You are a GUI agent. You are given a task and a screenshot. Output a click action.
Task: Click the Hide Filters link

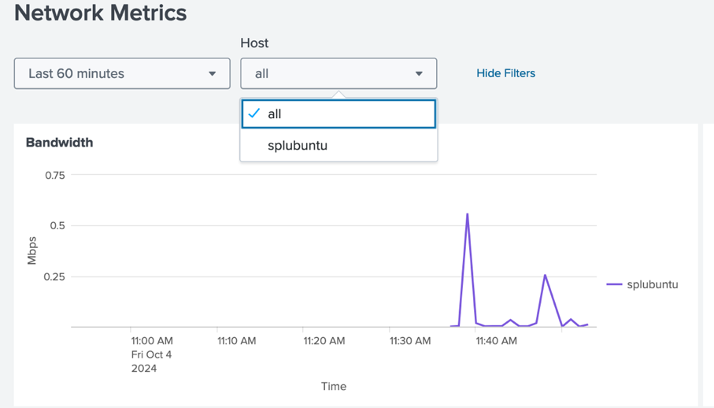[505, 73]
